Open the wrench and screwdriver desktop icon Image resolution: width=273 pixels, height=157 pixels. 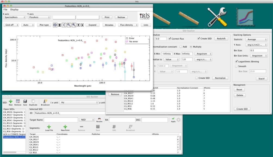[217, 17]
